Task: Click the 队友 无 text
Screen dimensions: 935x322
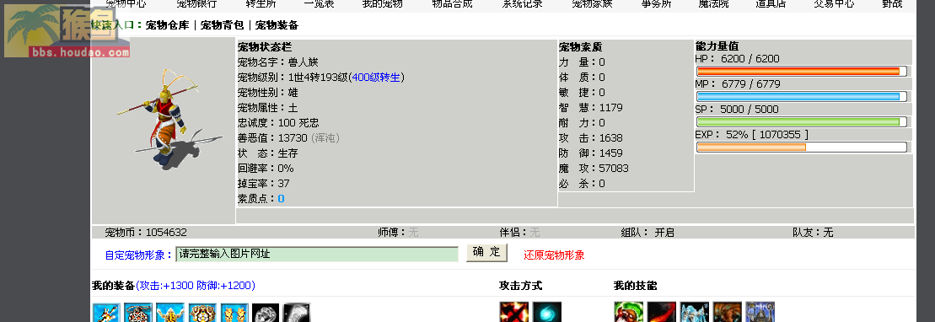Action: pos(813,233)
